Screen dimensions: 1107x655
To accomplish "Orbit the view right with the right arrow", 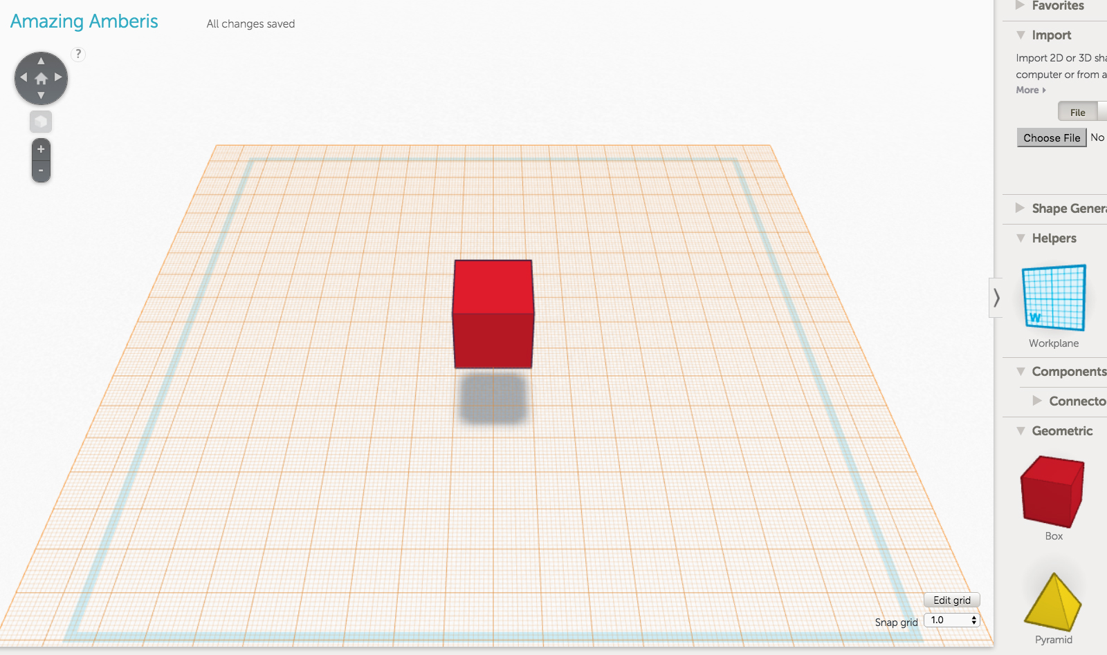I will [x=59, y=77].
